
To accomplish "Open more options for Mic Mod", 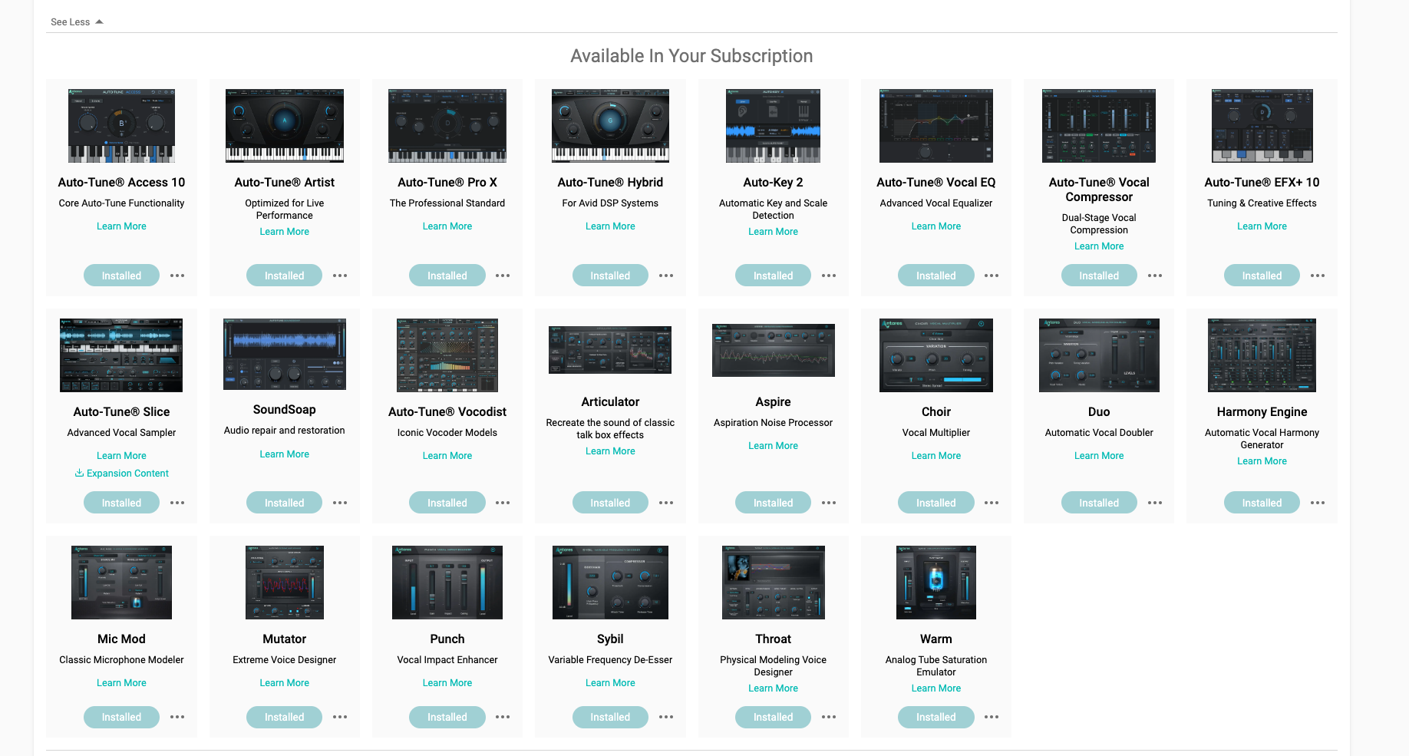I will [x=177, y=717].
